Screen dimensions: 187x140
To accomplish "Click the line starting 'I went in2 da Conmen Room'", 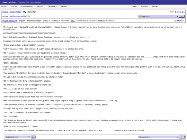I will pos(46,37).
